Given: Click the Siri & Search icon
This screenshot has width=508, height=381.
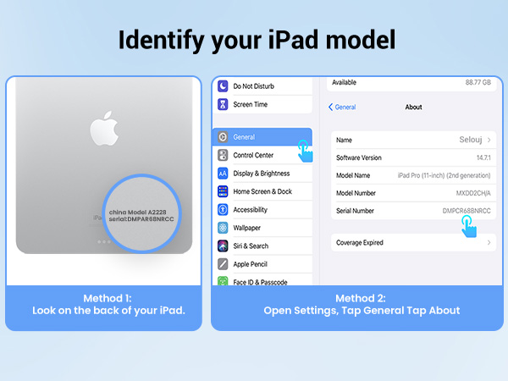Looking at the screenshot, I should pyautogui.click(x=223, y=246).
